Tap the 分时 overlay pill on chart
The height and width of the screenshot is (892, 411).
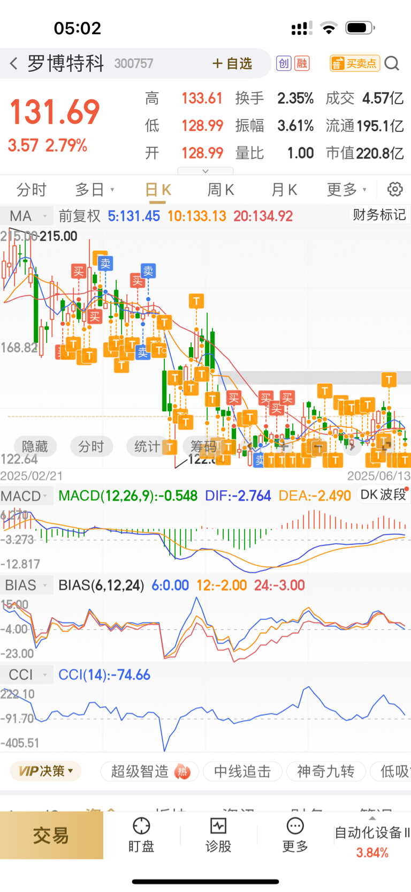pos(91,446)
